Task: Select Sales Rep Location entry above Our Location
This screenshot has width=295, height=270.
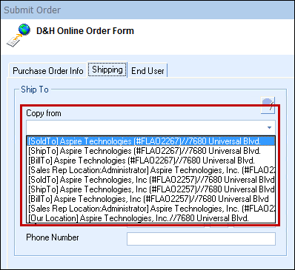Action: pos(150,209)
